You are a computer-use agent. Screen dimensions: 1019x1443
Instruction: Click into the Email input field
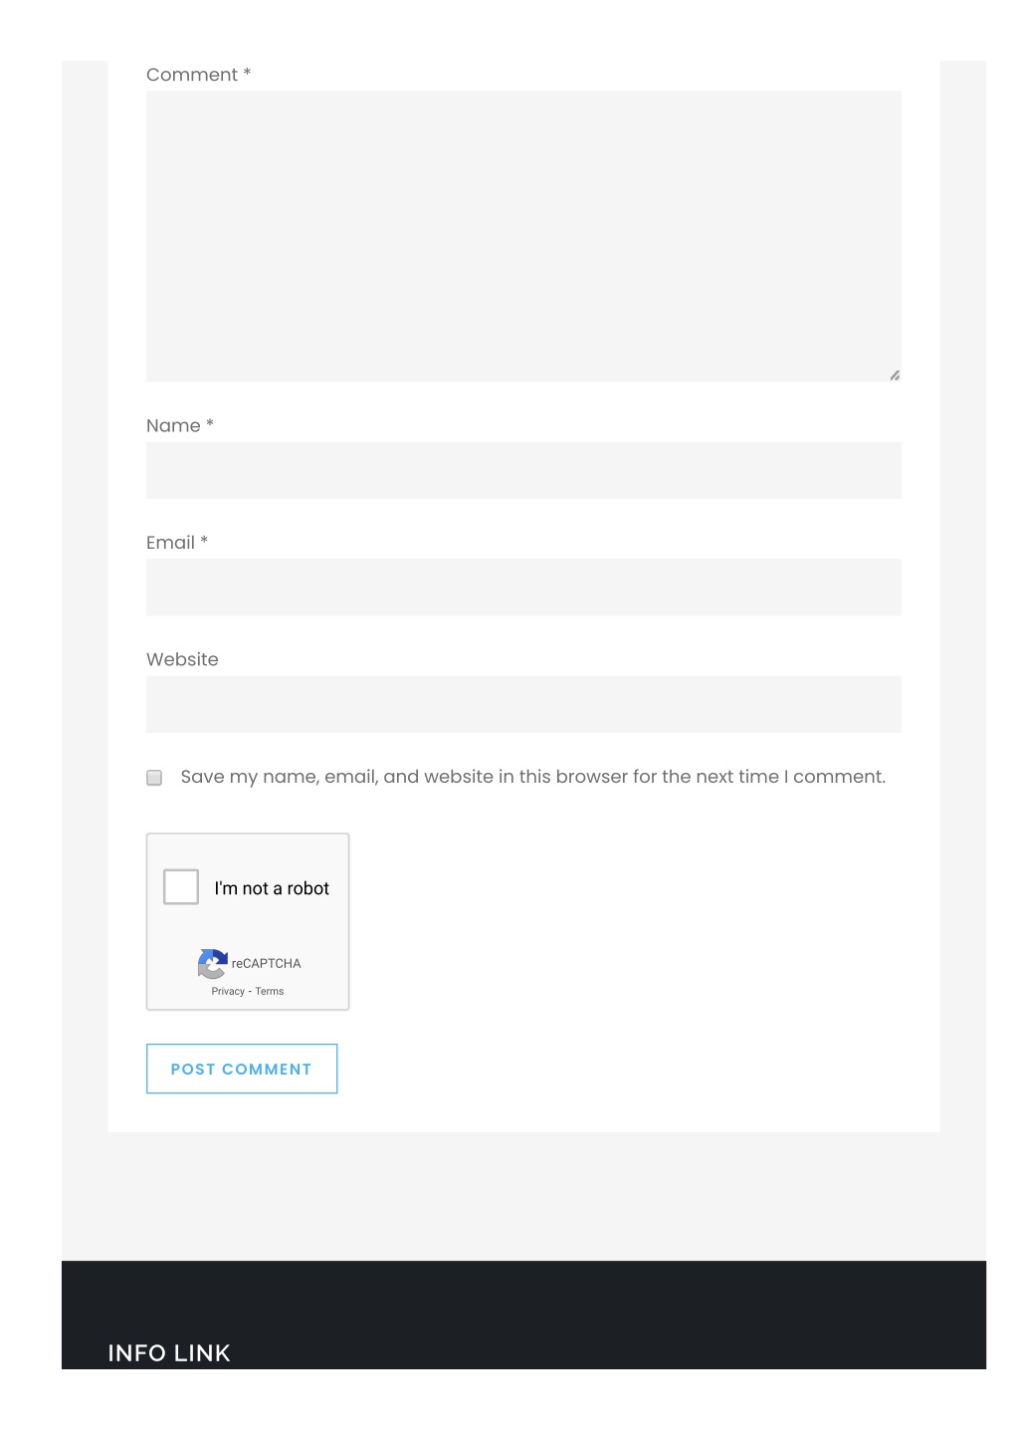coord(523,587)
